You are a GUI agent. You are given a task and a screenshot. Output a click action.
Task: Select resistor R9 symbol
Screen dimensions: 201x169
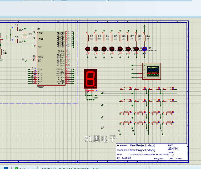pyautogui.click(x=145, y=38)
